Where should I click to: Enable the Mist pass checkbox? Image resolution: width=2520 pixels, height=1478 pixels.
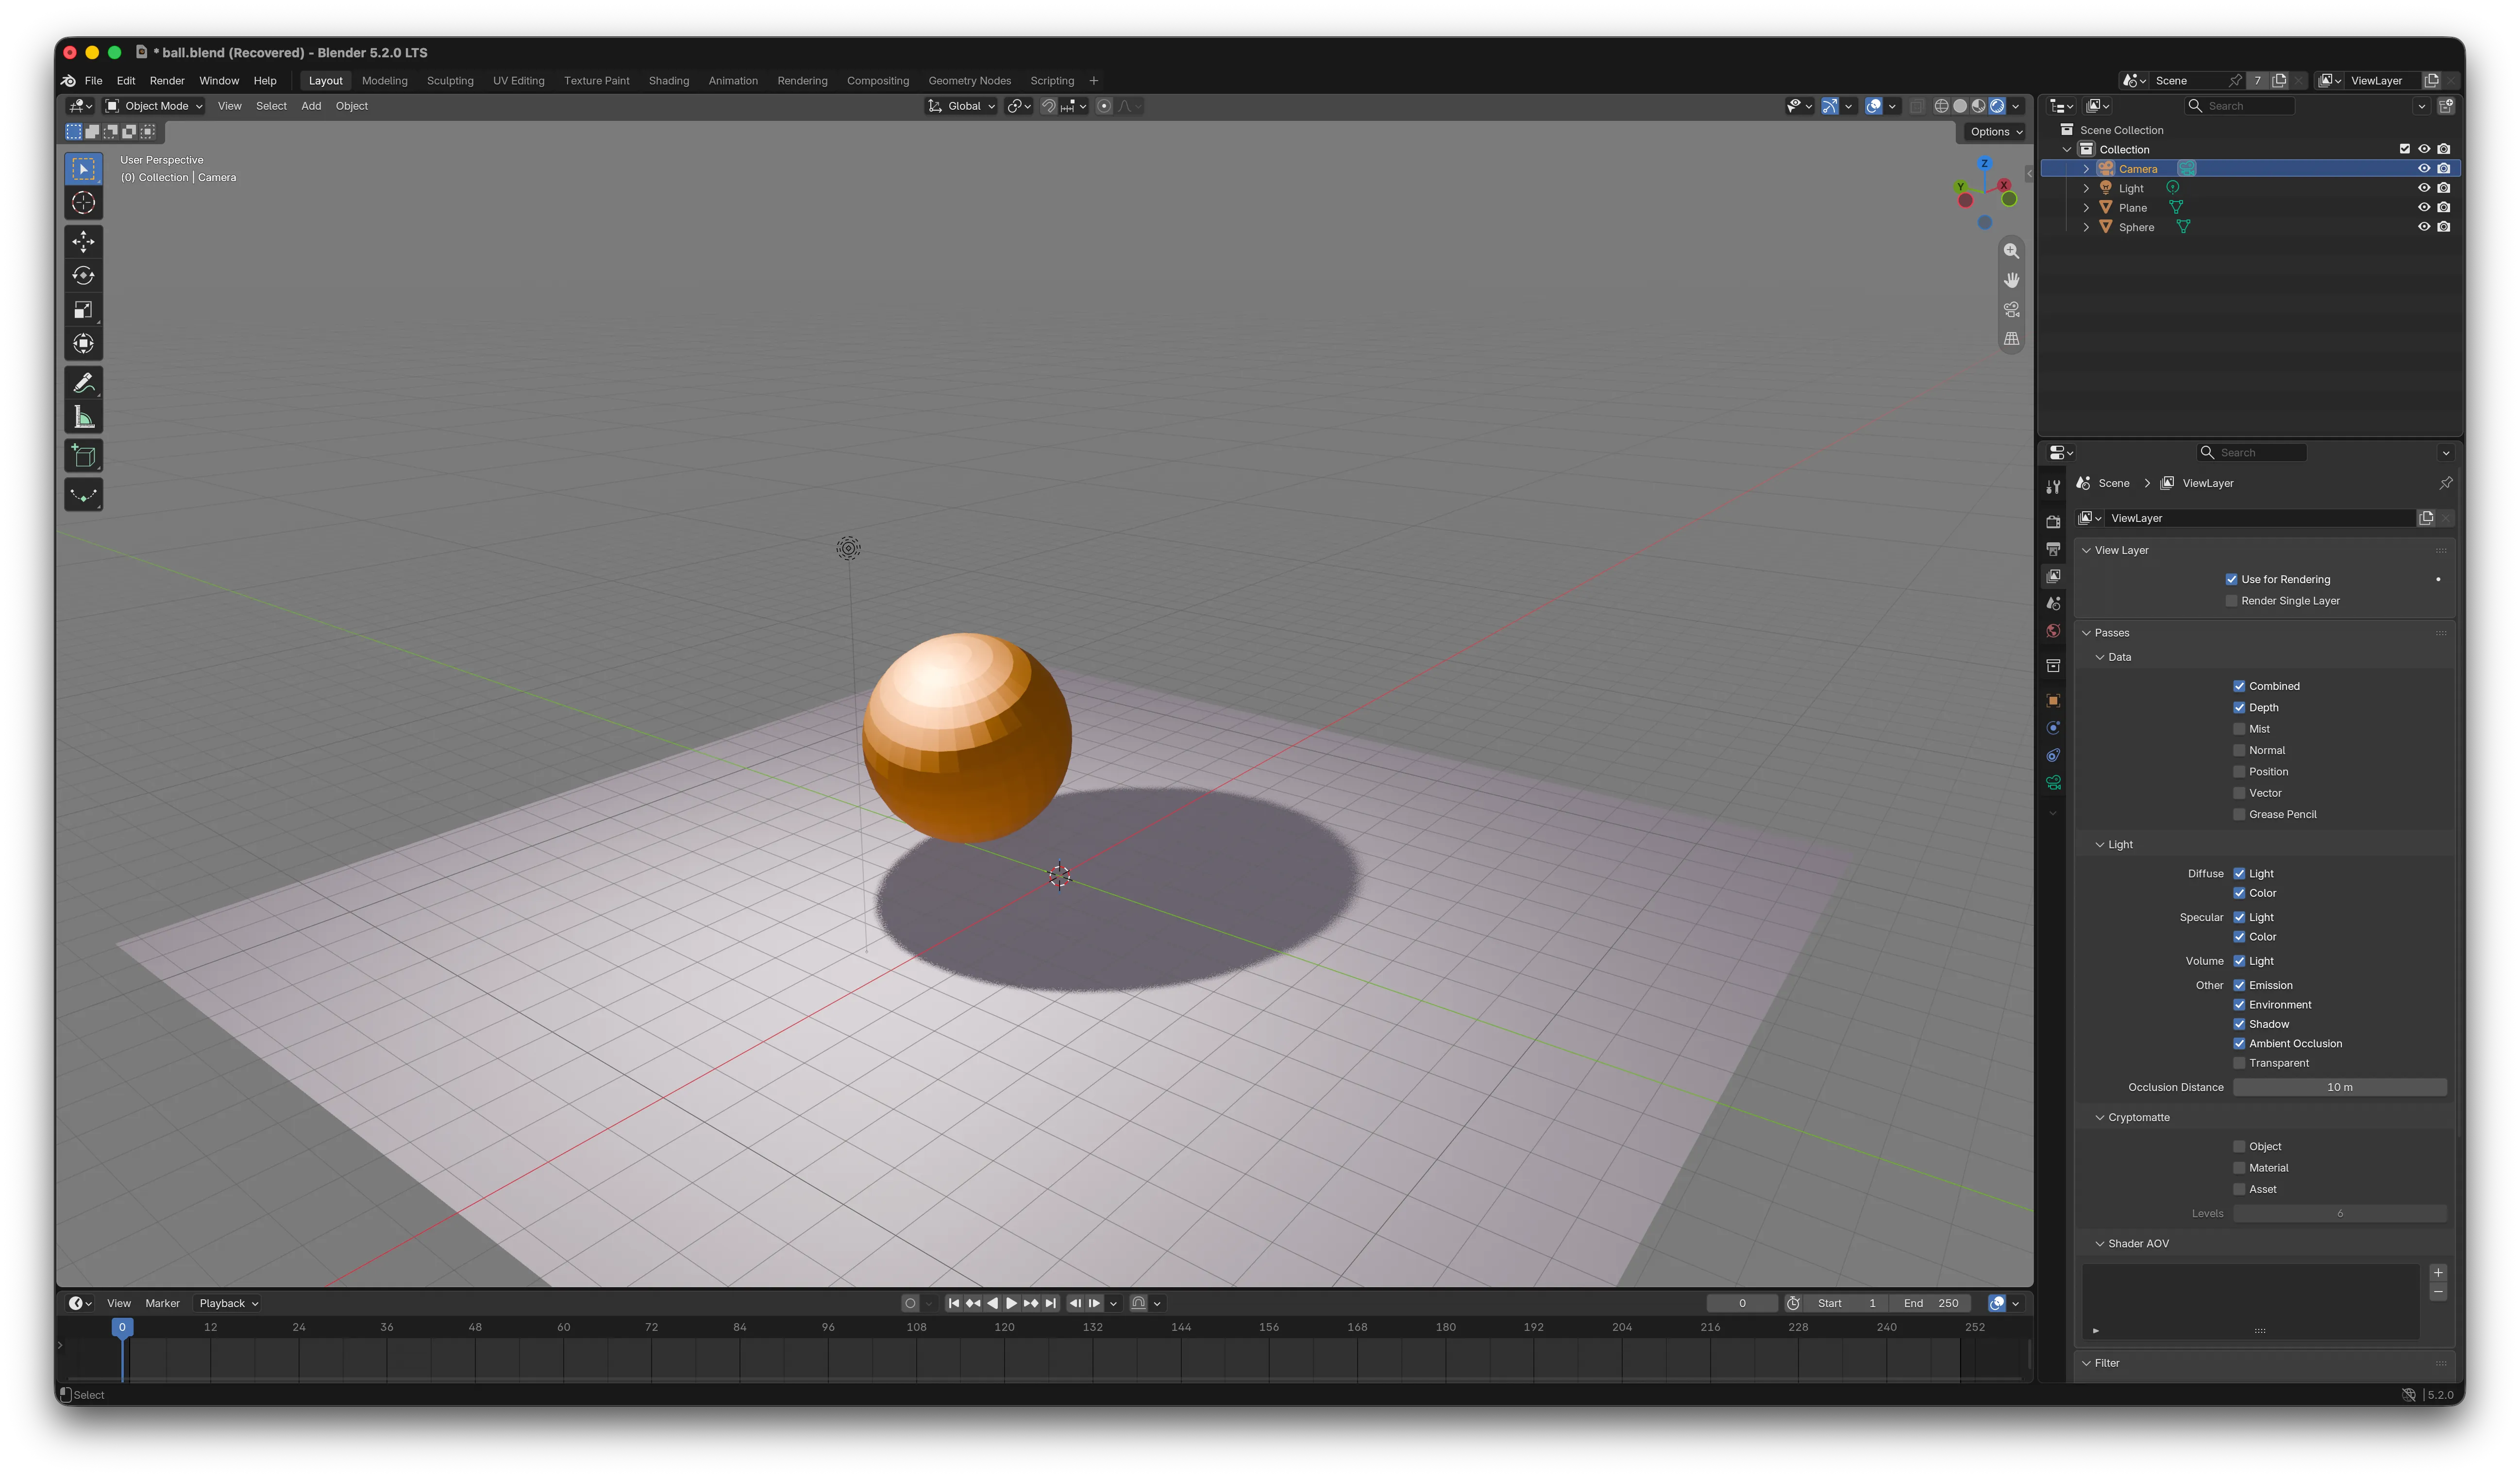(x=2239, y=729)
